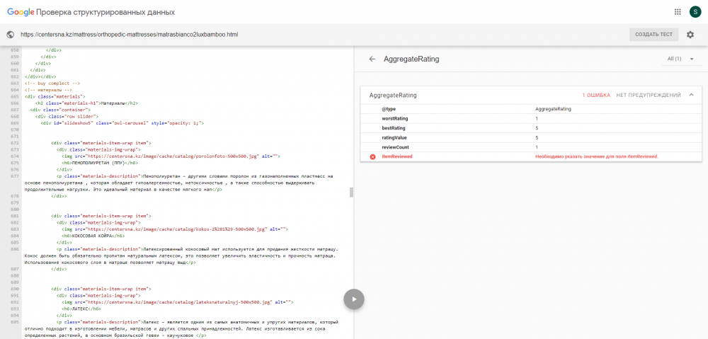Image resolution: width=708 pixels, height=339 pixels.
Task: Click the globe icon beside the URL
Action: pos(11,34)
